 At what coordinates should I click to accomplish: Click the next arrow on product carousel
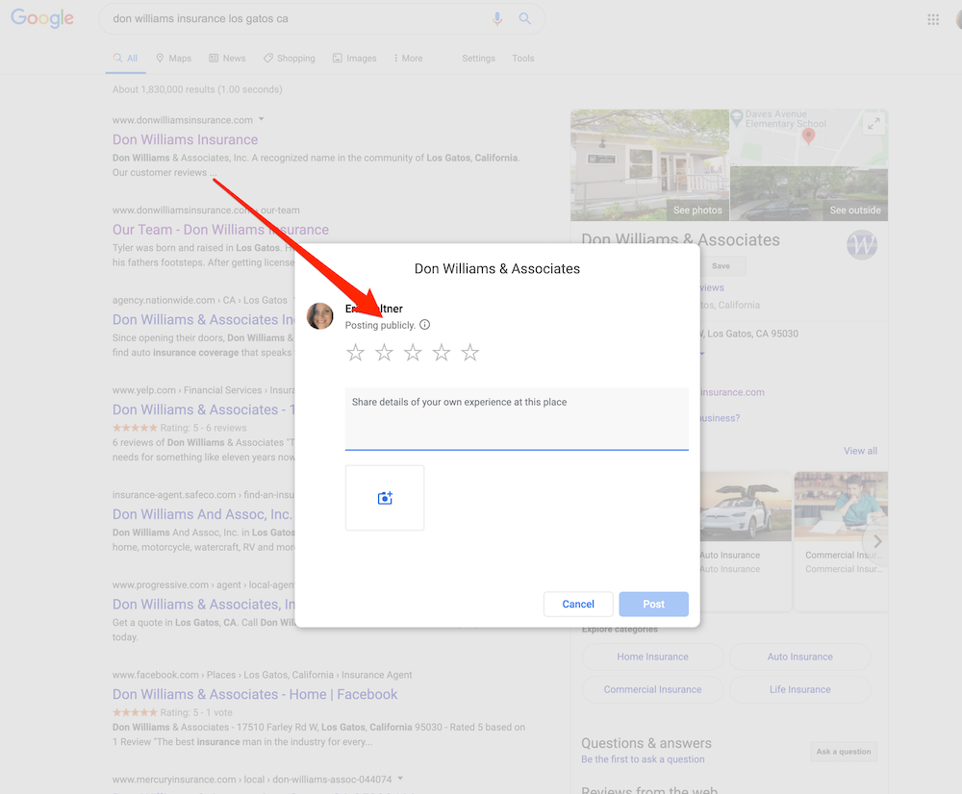(877, 541)
